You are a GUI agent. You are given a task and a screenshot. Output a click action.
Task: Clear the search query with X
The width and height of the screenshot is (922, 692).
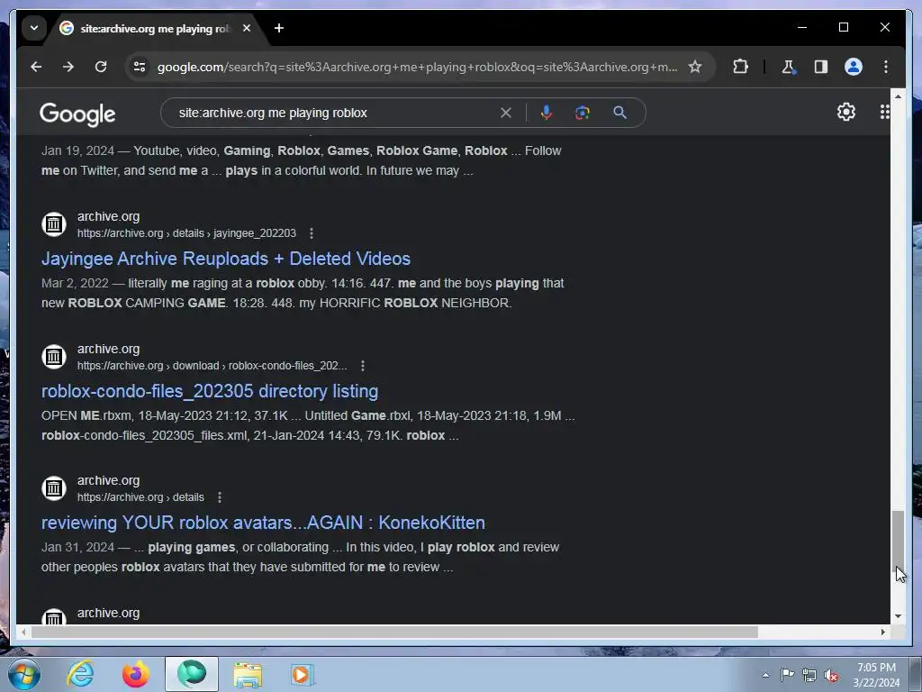[506, 113]
